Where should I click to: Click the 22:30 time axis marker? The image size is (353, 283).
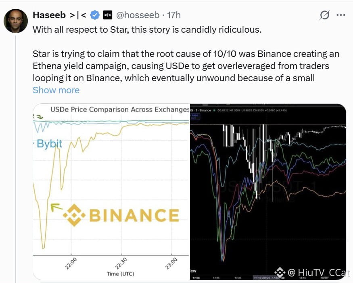click(121, 263)
